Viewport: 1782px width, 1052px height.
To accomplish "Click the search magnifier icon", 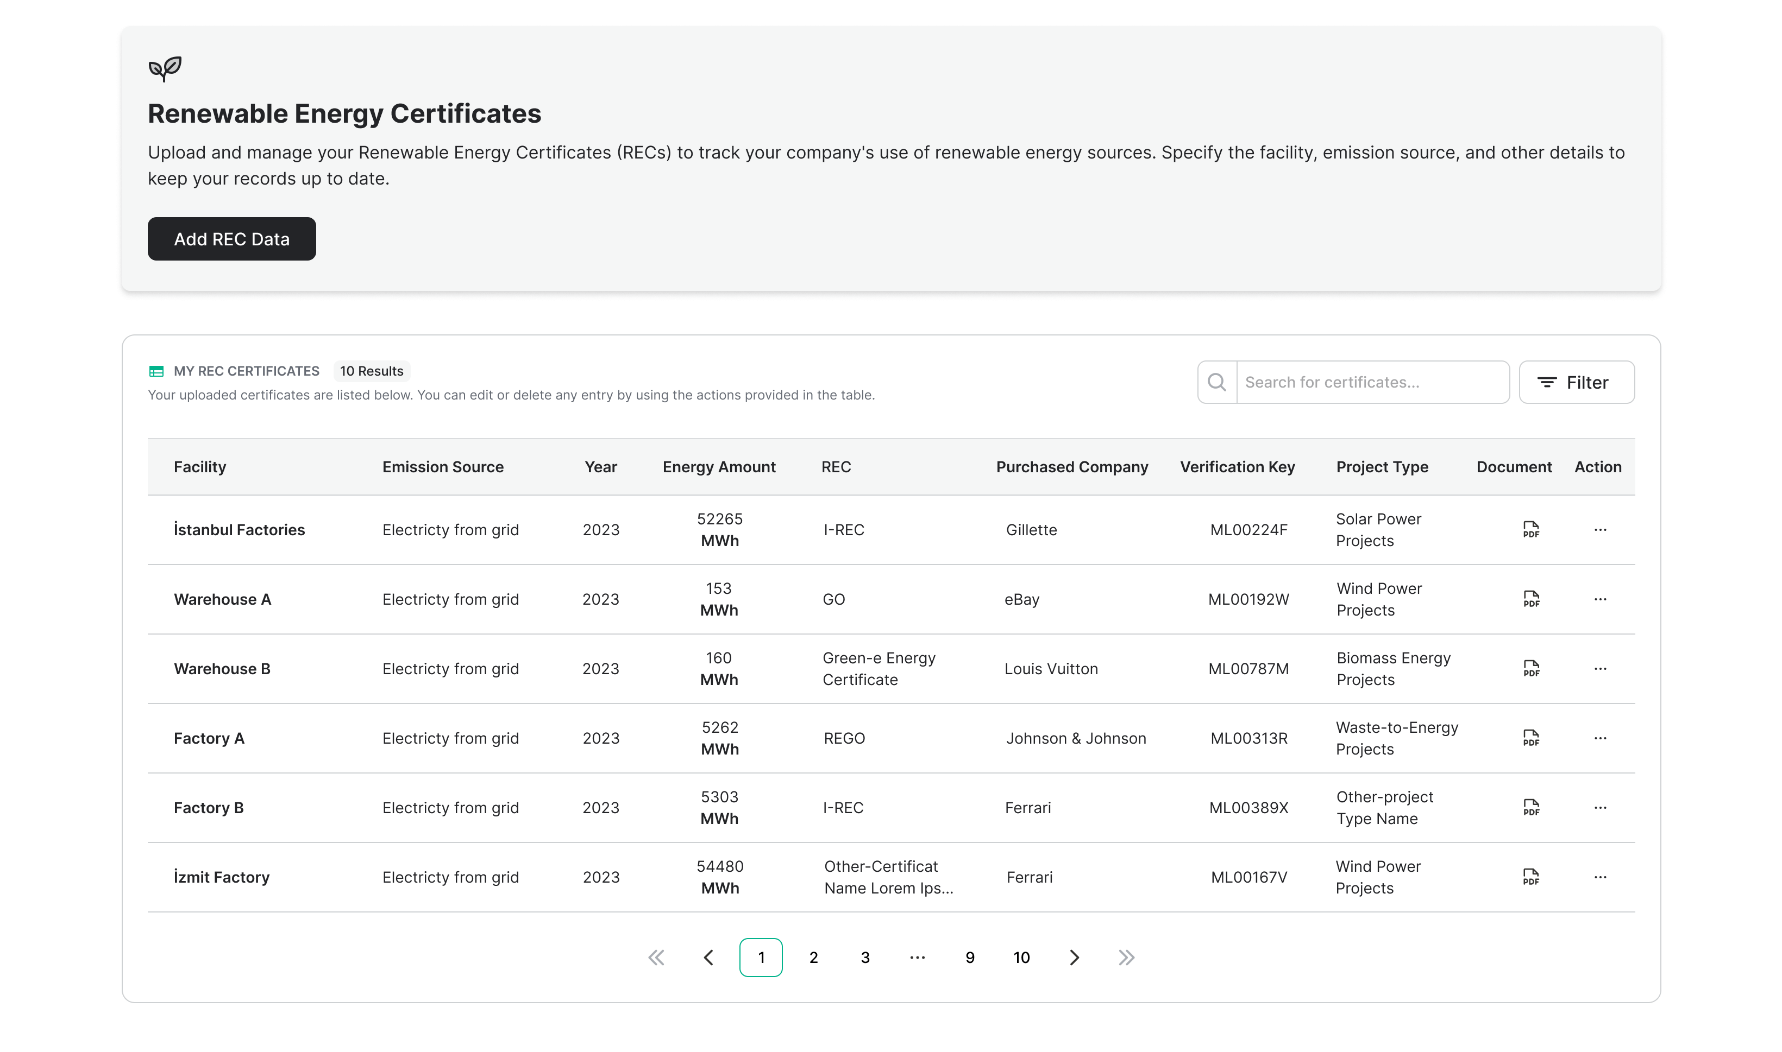I will 1216,382.
